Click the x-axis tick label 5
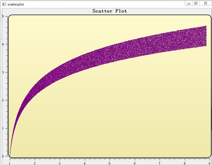Viewport: 212px width, 165px height. (110, 163)
